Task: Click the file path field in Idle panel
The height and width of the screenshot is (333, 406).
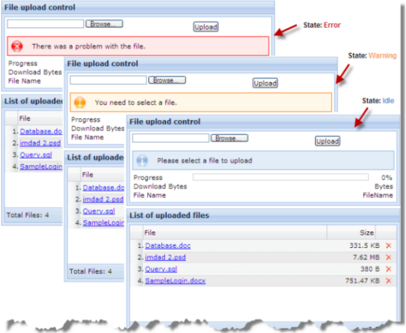Action: point(171,138)
